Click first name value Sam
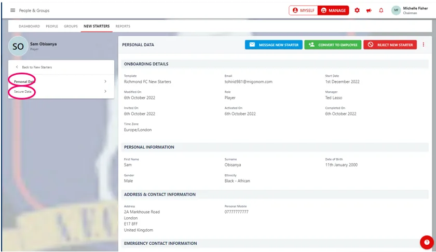This screenshot has width=436, height=252. [x=128, y=165]
